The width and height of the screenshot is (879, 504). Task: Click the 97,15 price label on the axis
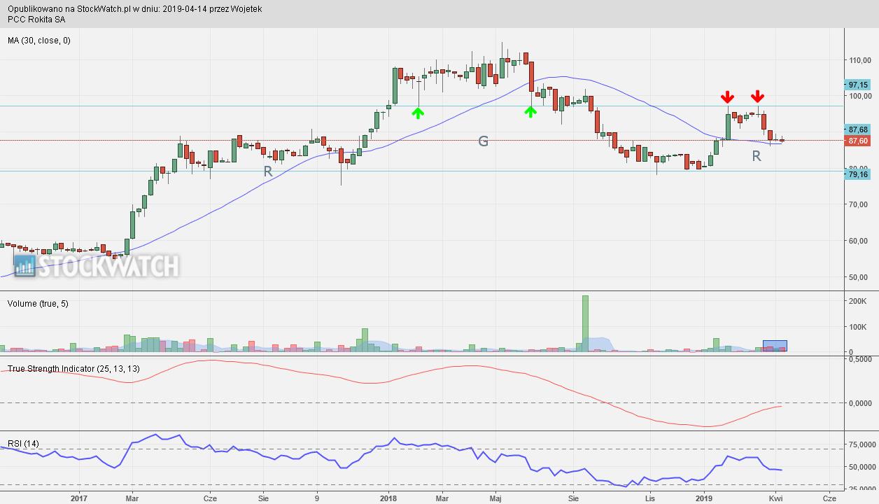(x=858, y=84)
